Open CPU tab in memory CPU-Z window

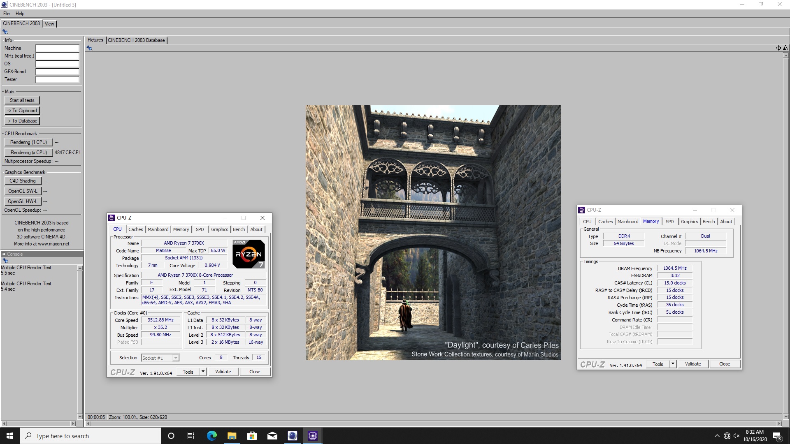pyautogui.click(x=587, y=222)
